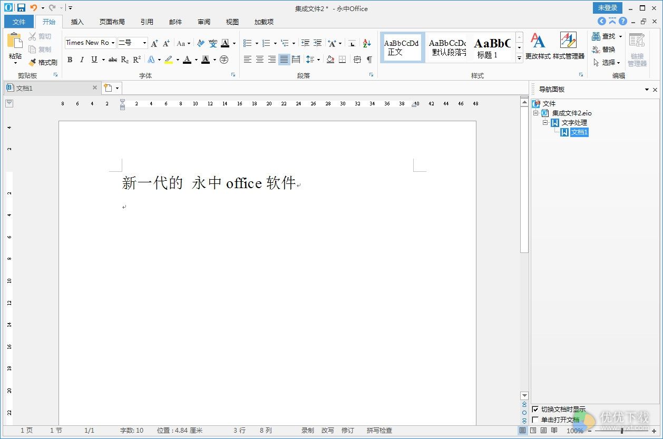Toggle 拼写检查 spell check in status bar

[379, 431]
